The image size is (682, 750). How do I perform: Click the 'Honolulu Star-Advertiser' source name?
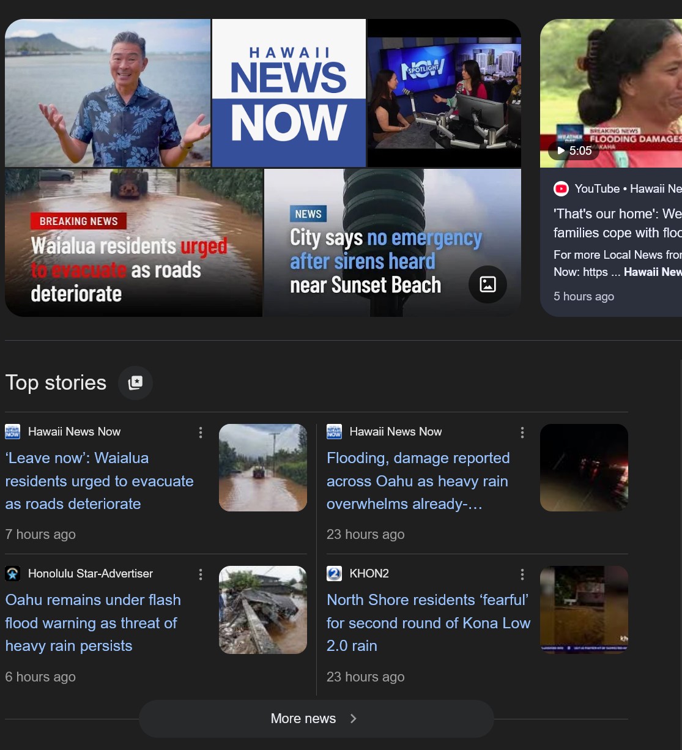point(91,574)
